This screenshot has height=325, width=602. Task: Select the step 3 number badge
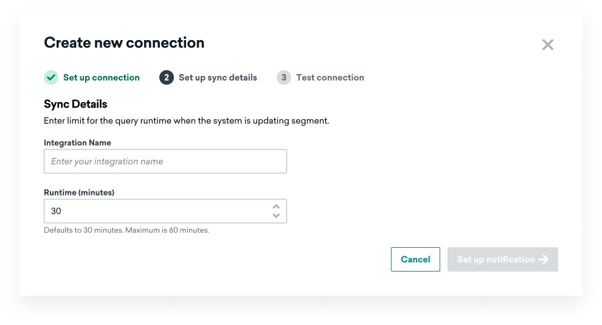tap(284, 78)
